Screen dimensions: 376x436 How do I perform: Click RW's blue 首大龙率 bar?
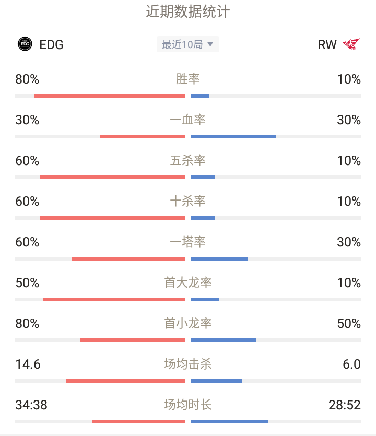pyautogui.click(x=205, y=300)
